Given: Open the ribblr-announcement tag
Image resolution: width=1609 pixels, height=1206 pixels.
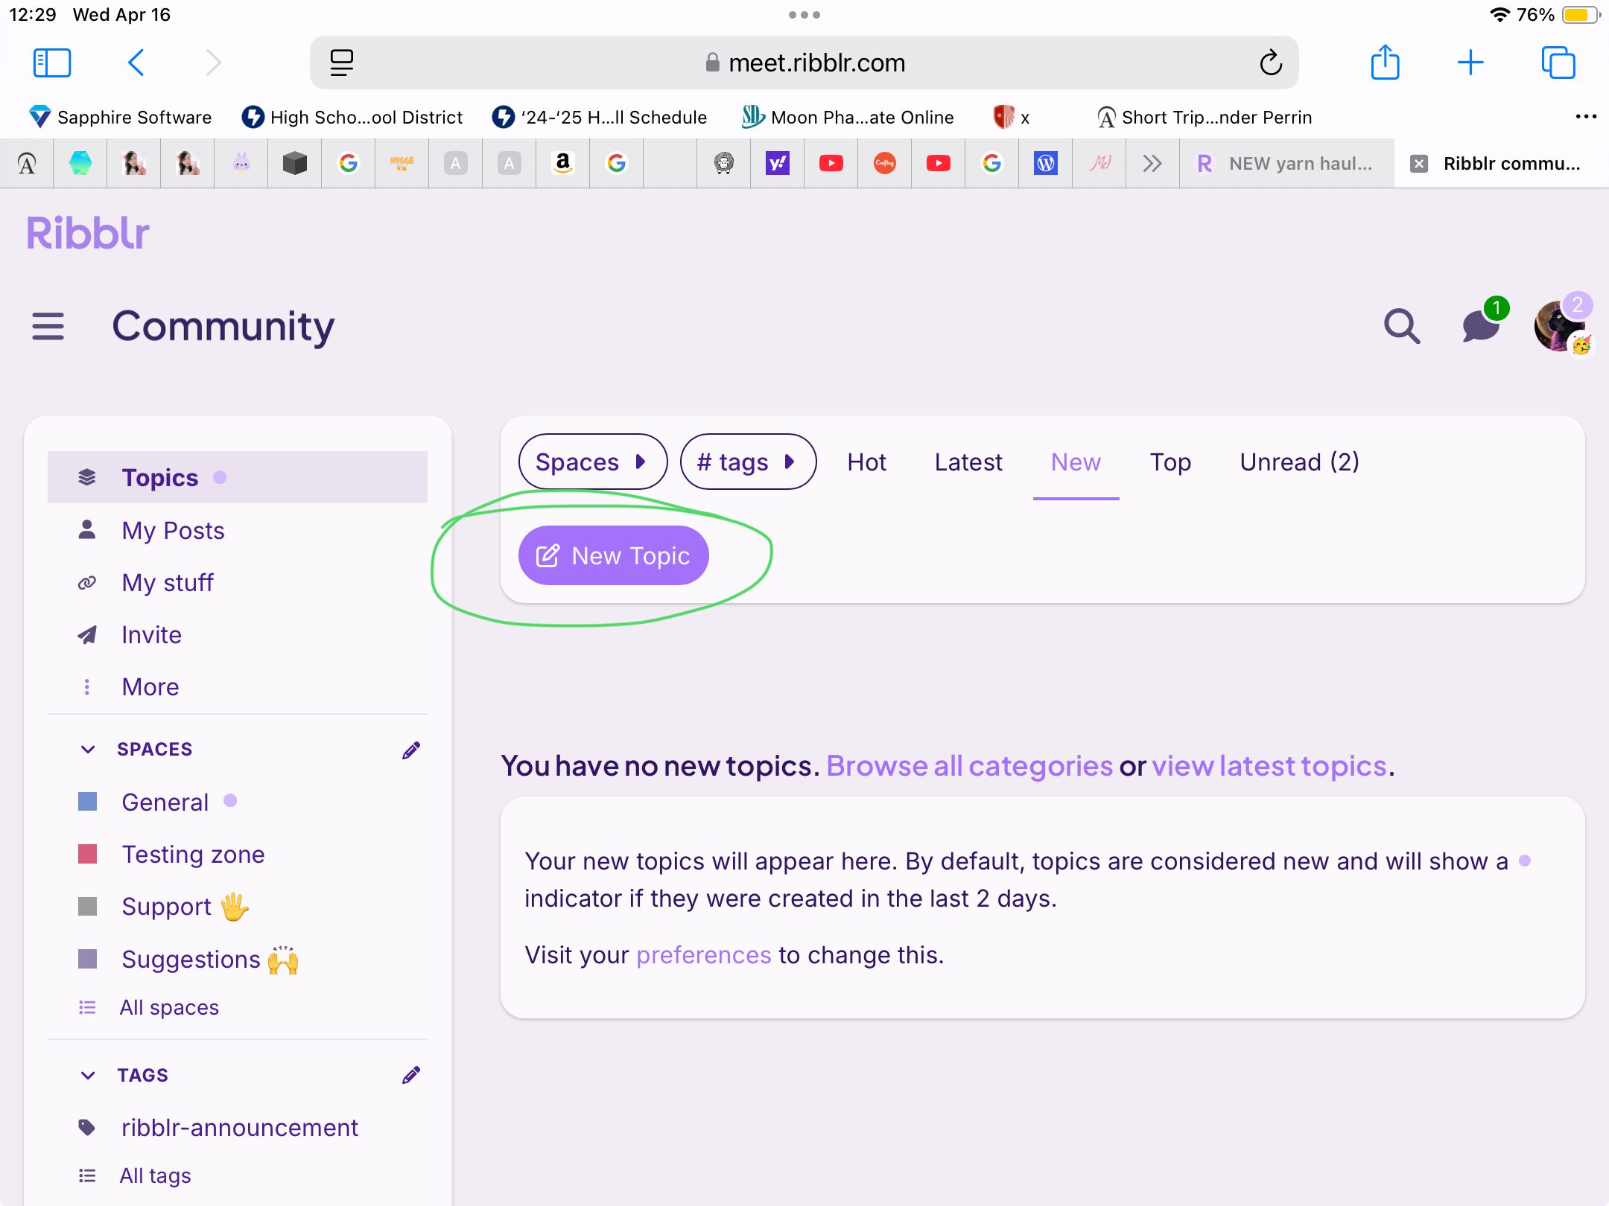Looking at the screenshot, I should (x=239, y=1127).
